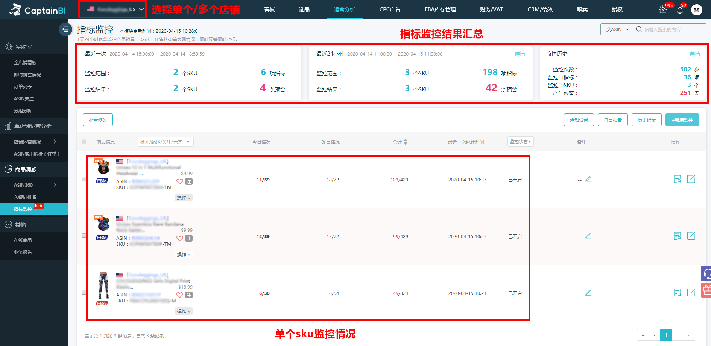The width and height of the screenshot is (711, 346).
Task: Click the alarm light alert icon
Action: (x=663, y=10)
